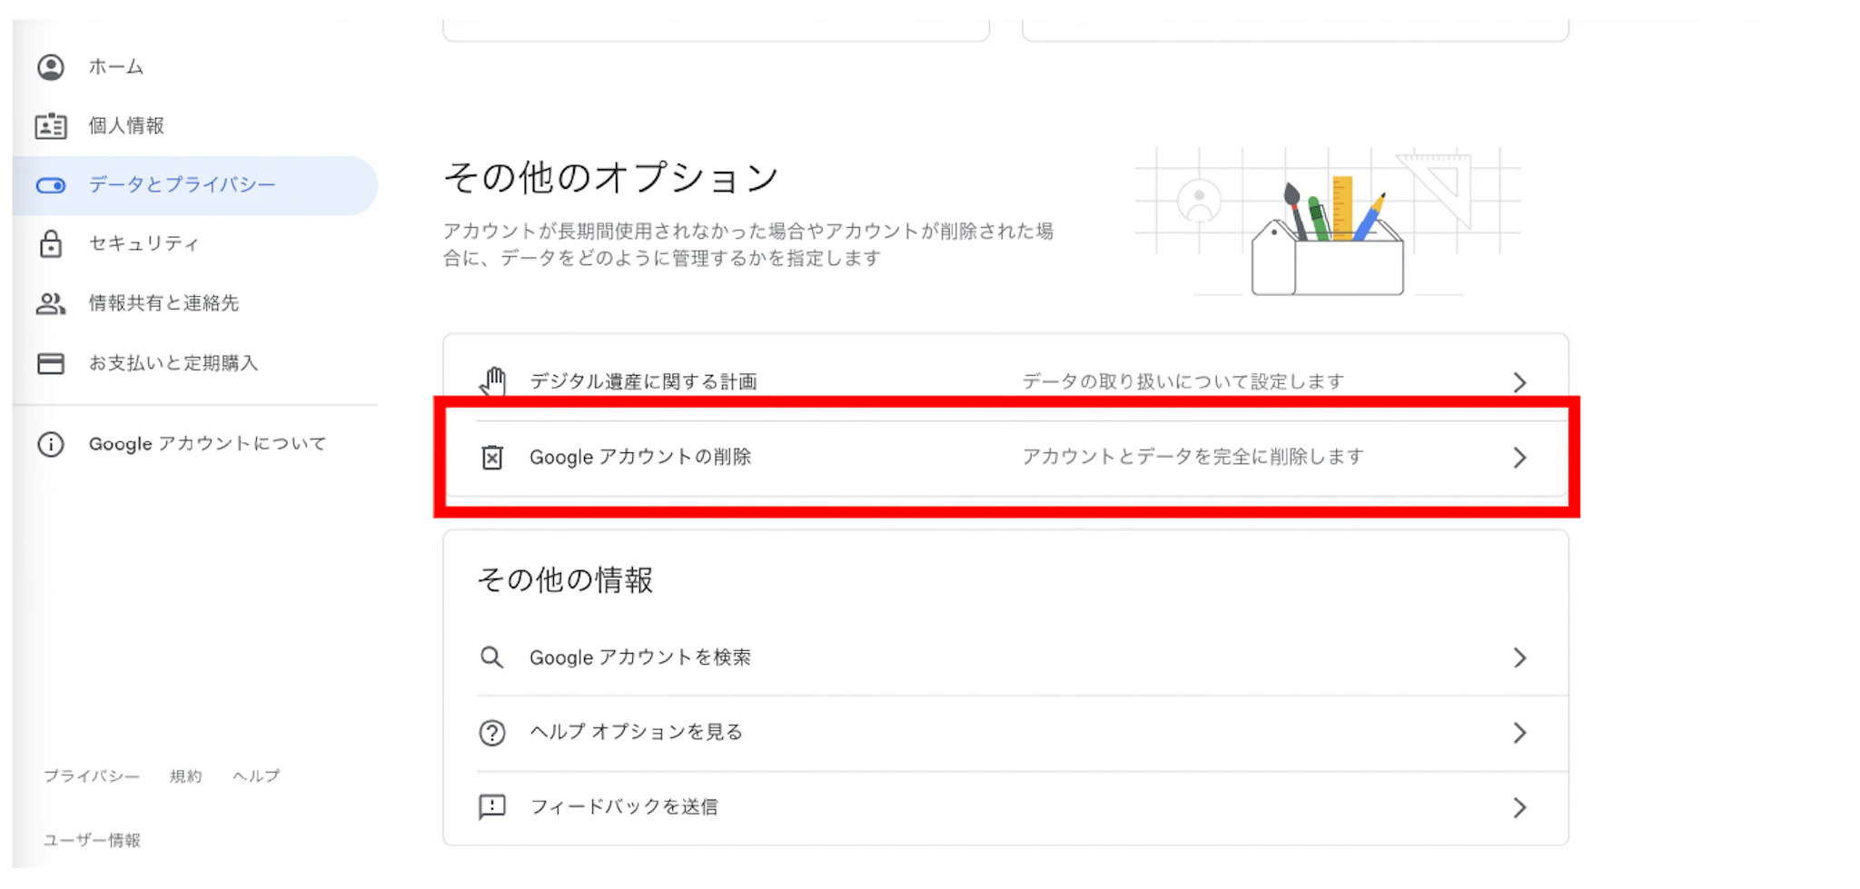The height and width of the screenshot is (889, 1860).
Task: Open chevron for Google アカウントの削除 row
Action: pyautogui.click(x=1519, y=458)
